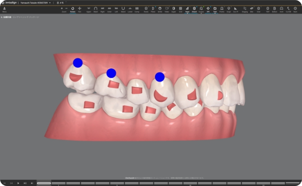This screenshot has height=186, width=302.
Task: Select the Pan tool
Action: (x=79, y=9)
